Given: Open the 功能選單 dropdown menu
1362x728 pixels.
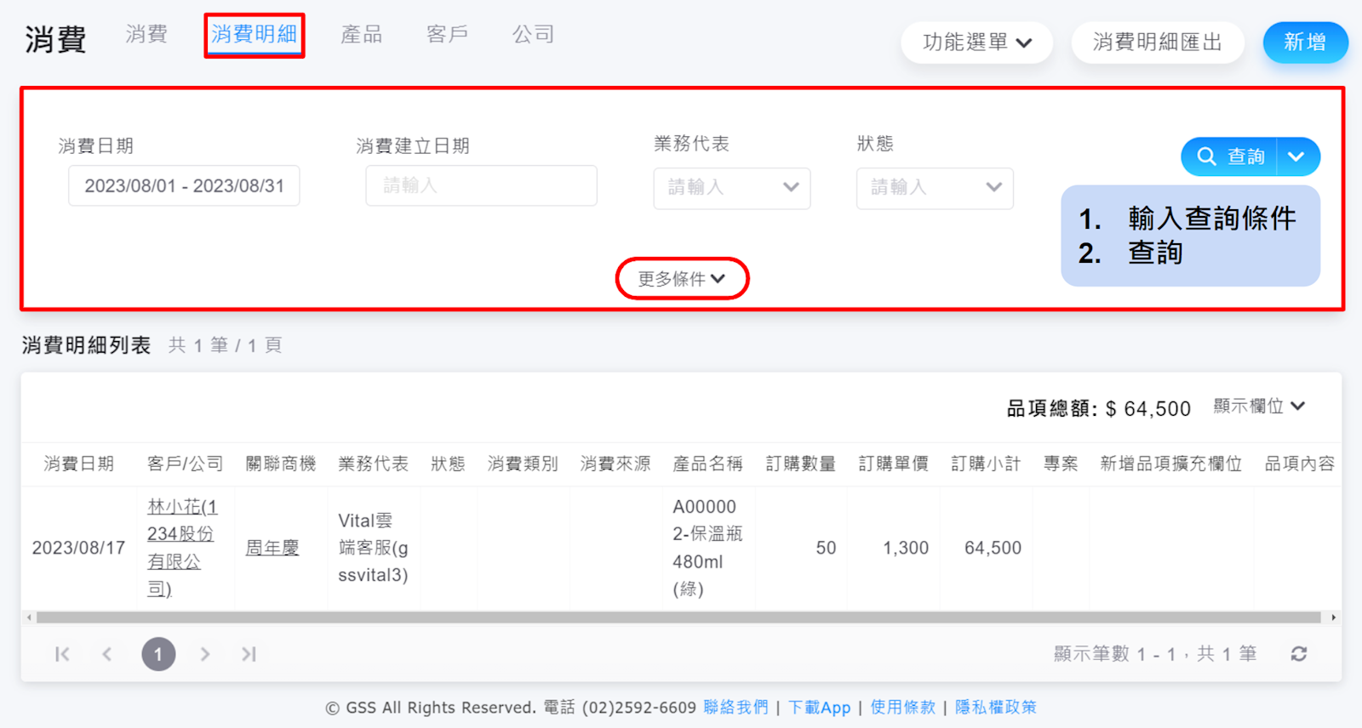Looking at the screenshot, I should coord(976,43).
